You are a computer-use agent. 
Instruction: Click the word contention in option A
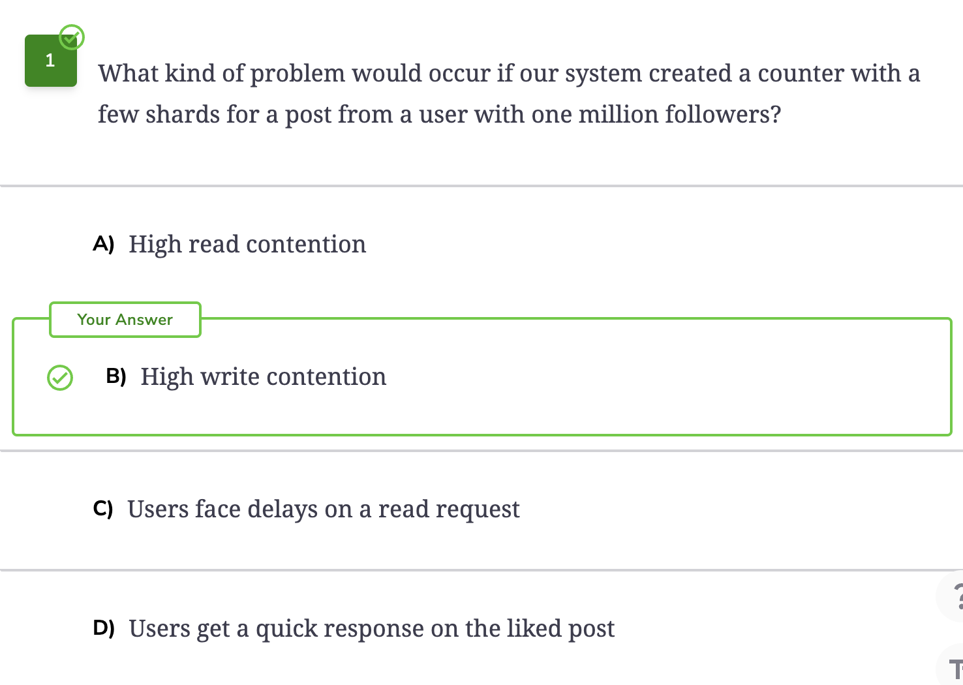306,245
